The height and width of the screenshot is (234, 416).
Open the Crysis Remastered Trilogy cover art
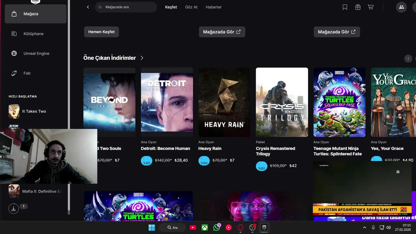click(282, 102)
